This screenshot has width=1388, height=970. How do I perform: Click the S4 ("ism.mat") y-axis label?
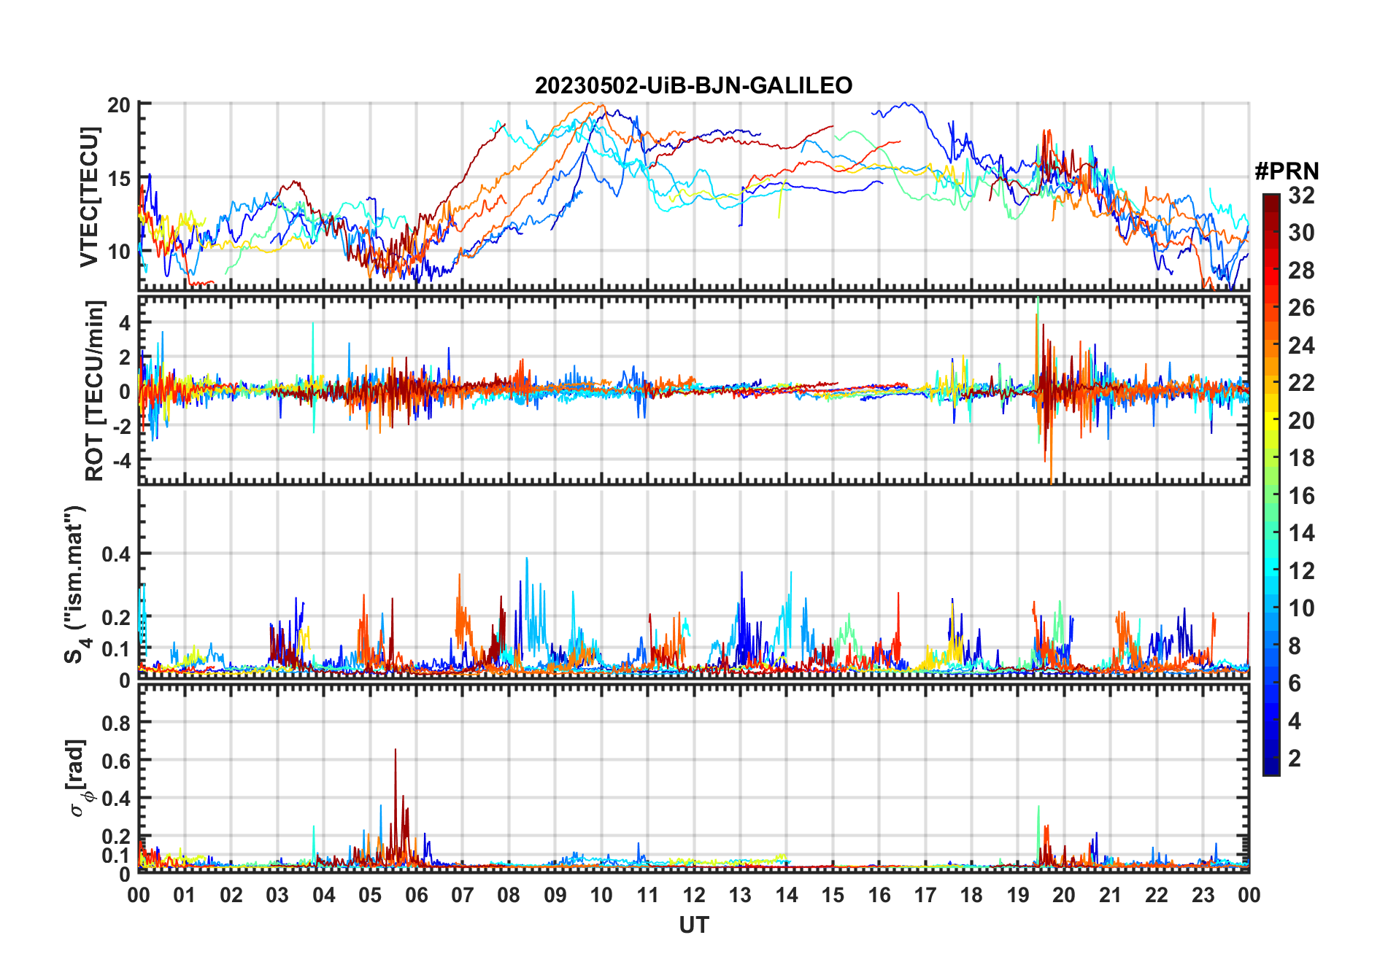click(76, 584)
